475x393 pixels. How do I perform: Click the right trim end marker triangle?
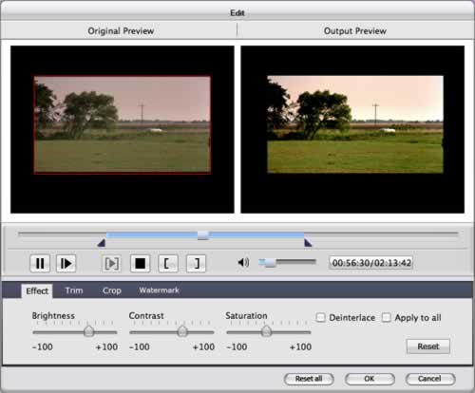[x=308, y=243]
